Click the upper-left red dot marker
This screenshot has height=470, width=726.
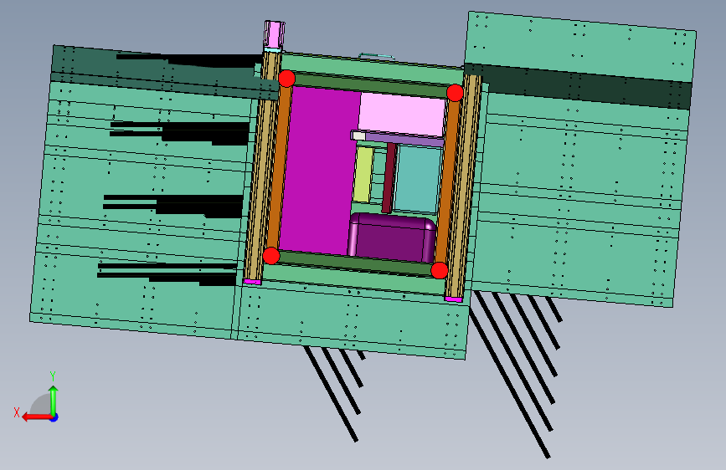(x=286, y=79)
